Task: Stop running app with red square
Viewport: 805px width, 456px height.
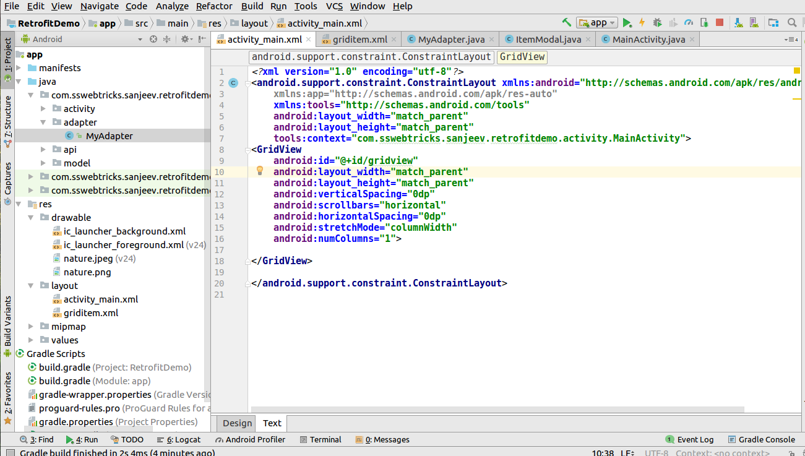Action: (720, 22)
